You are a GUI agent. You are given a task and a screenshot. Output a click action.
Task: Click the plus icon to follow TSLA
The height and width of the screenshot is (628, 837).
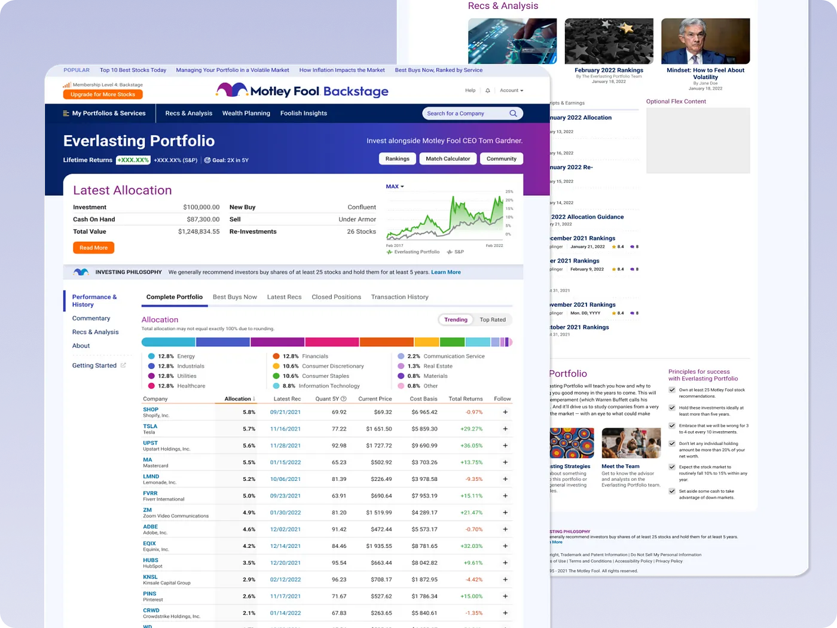tap(505, 429)
